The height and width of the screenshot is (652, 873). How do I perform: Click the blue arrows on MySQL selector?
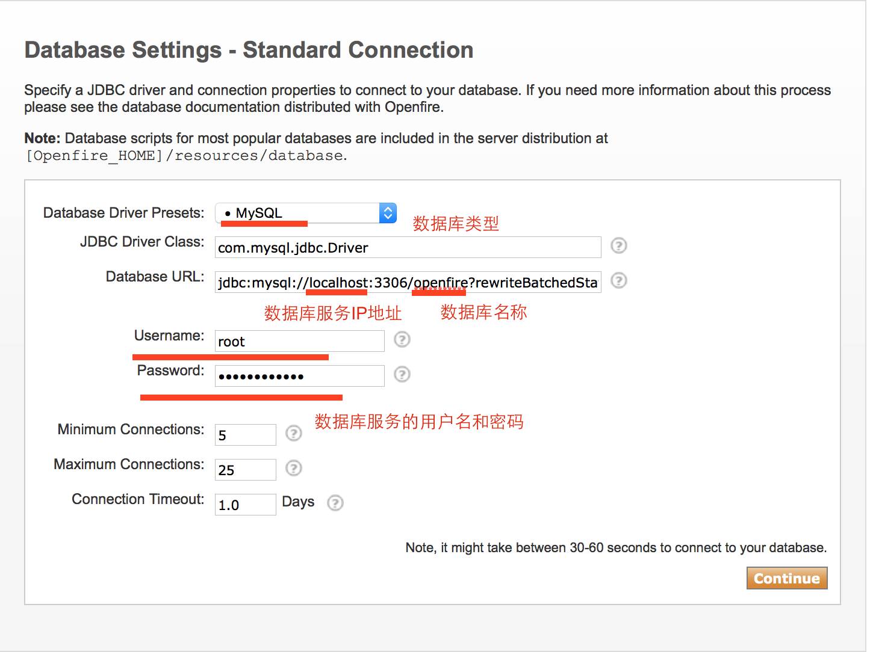pyautogui.click(x=388, y=213)
